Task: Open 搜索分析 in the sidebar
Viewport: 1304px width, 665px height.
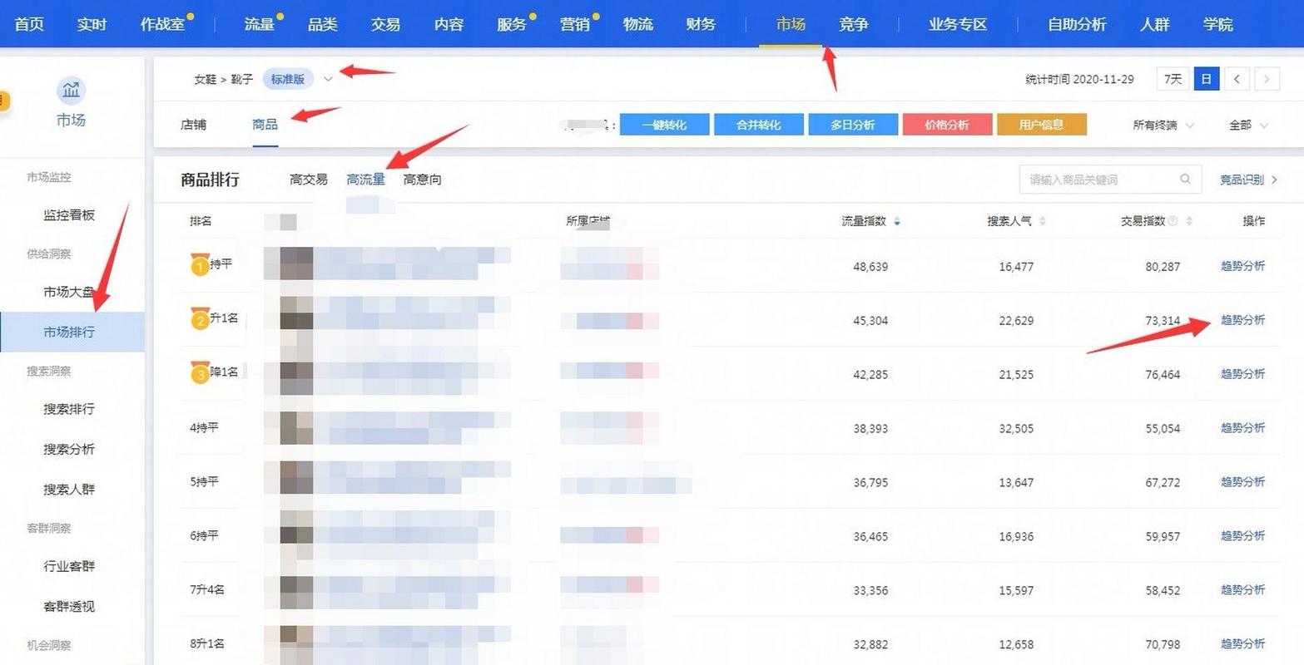Action: [69, 449]
